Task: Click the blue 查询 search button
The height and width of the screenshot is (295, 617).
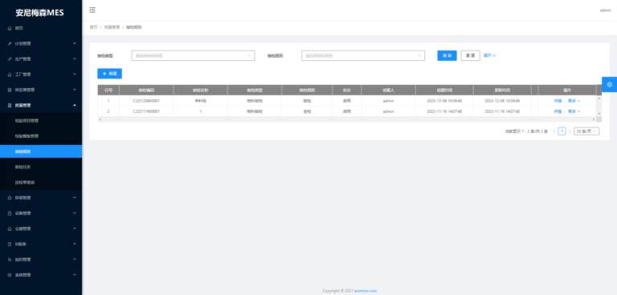Action: coord(447,56)
